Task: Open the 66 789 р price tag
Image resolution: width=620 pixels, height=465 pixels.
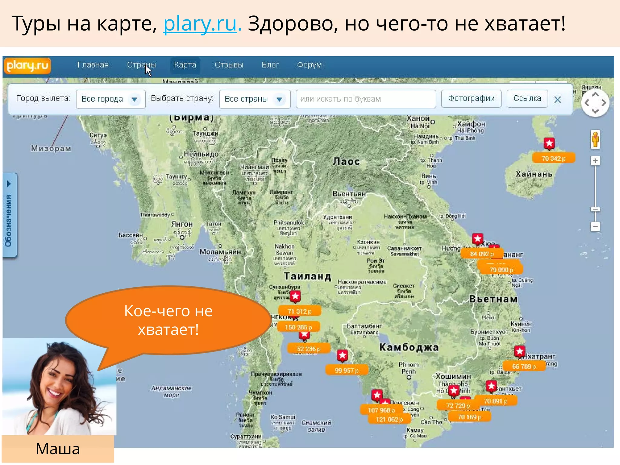Action: (524, 366)
